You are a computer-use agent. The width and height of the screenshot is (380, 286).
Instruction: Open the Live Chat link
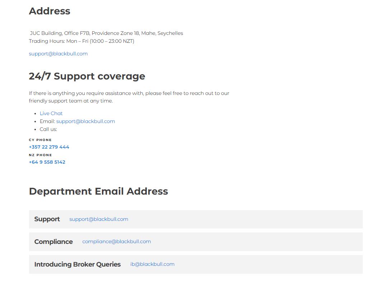point(51,113)
